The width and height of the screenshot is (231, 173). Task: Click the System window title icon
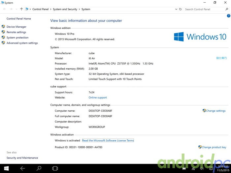coord(2,3)
